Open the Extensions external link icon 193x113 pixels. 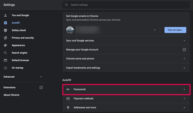(41, 87)
